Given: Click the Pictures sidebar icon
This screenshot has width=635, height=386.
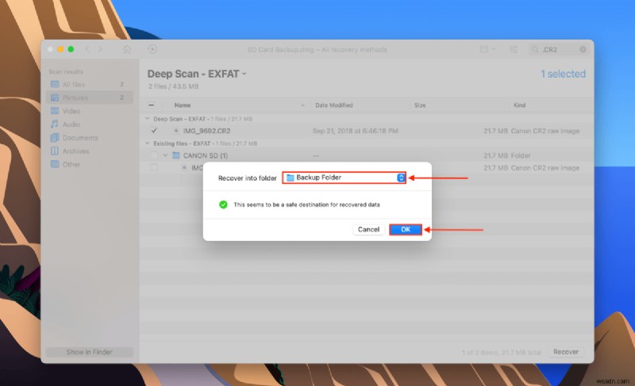Looking at the screenshot, I should tap(55, 97).
